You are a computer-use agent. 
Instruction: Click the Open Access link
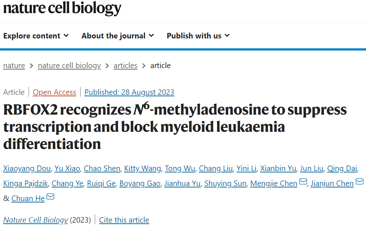pyautogui.click(x=55, y=92)
